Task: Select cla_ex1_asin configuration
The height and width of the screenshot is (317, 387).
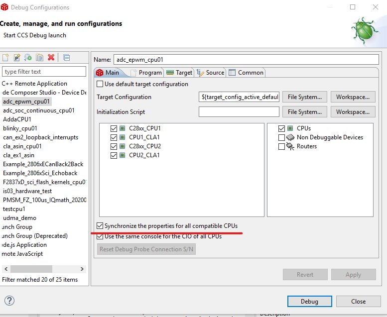Action: click(19, 155)
